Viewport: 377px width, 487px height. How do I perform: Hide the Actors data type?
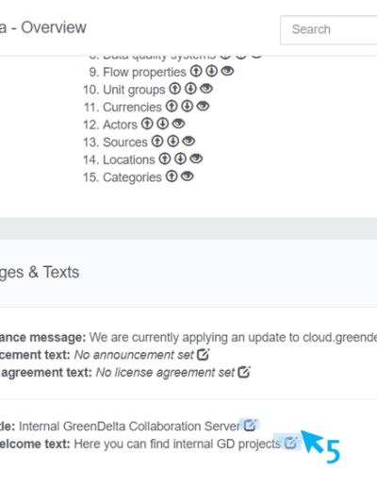tap(178, 124)
